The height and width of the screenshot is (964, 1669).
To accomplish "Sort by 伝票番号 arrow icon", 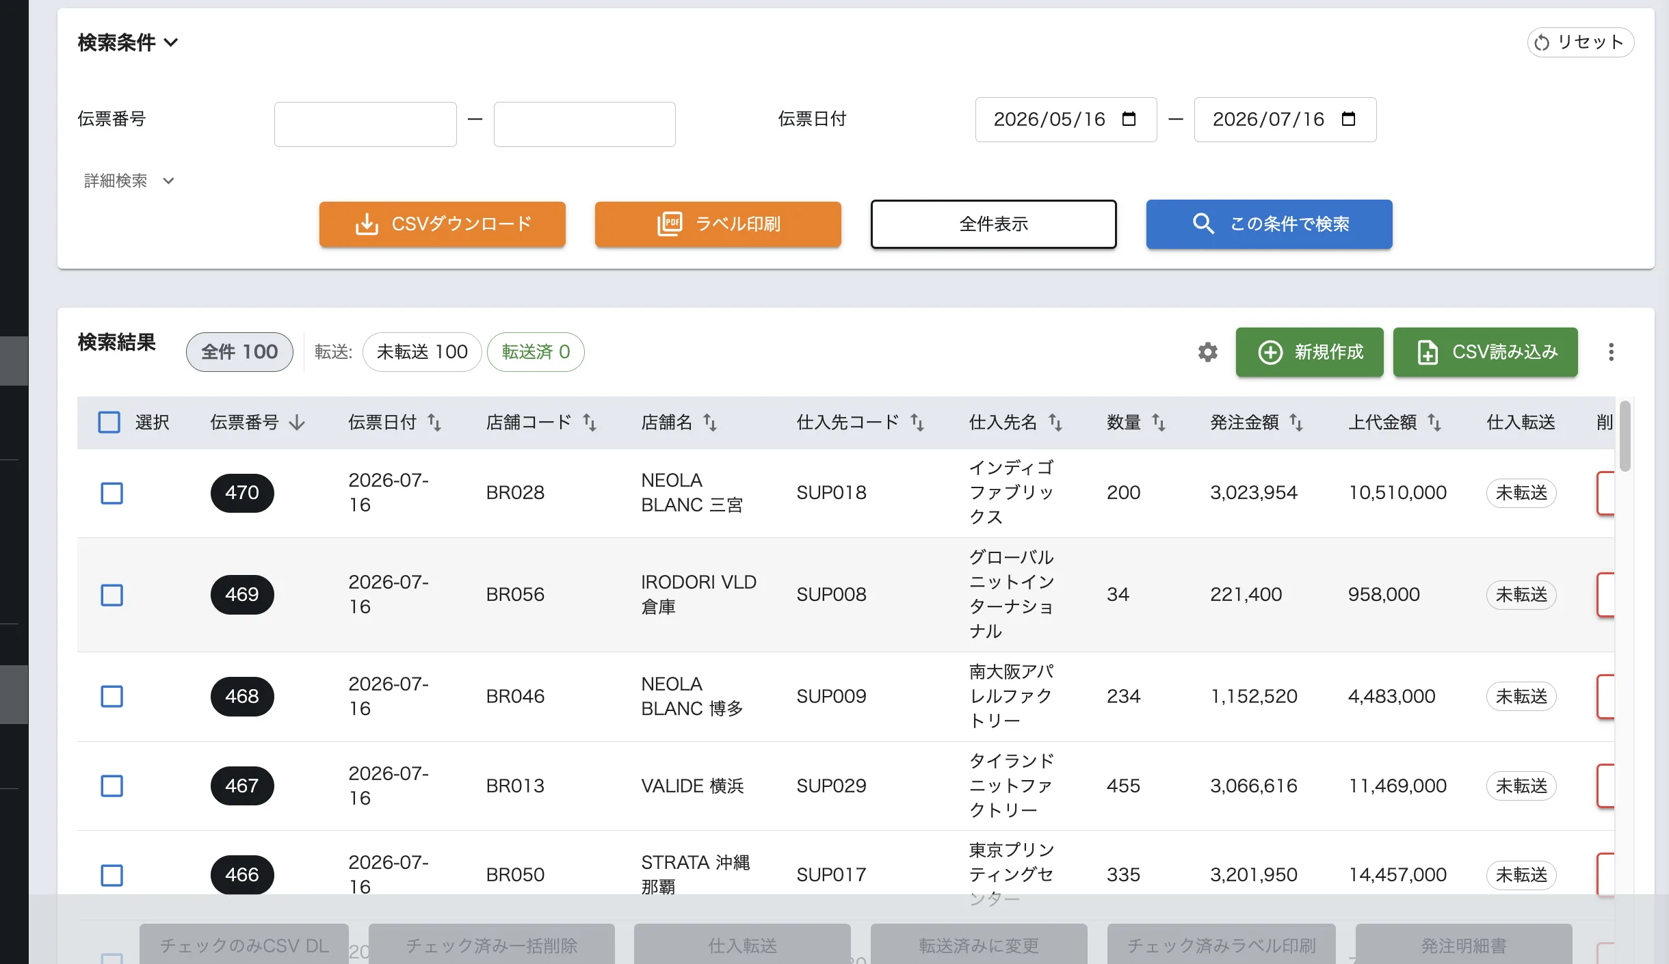I will pos(296,423).
